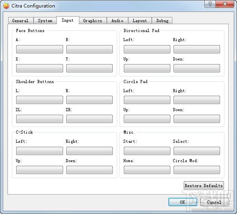Switch to the General tab

(21, 21)
